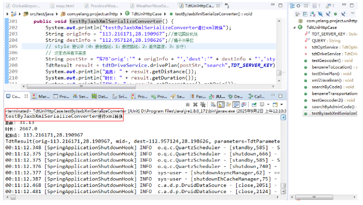Click the Outline horizontal scrollbar thumb
The image size is (363, 205).
tap(314, 197)
